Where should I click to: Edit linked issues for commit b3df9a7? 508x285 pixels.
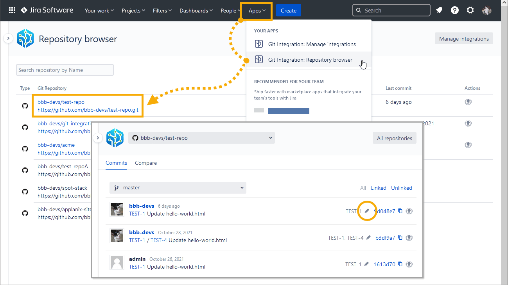(x=368, y=237)
